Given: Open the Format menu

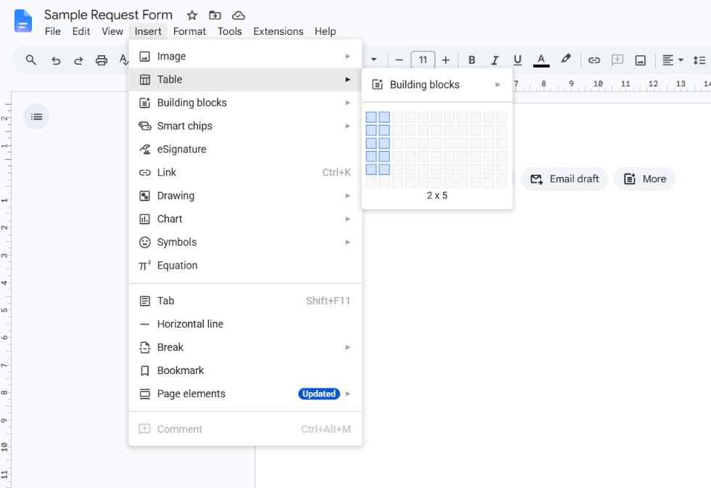Looking at the screenshot, I should [x=189, y=31].
